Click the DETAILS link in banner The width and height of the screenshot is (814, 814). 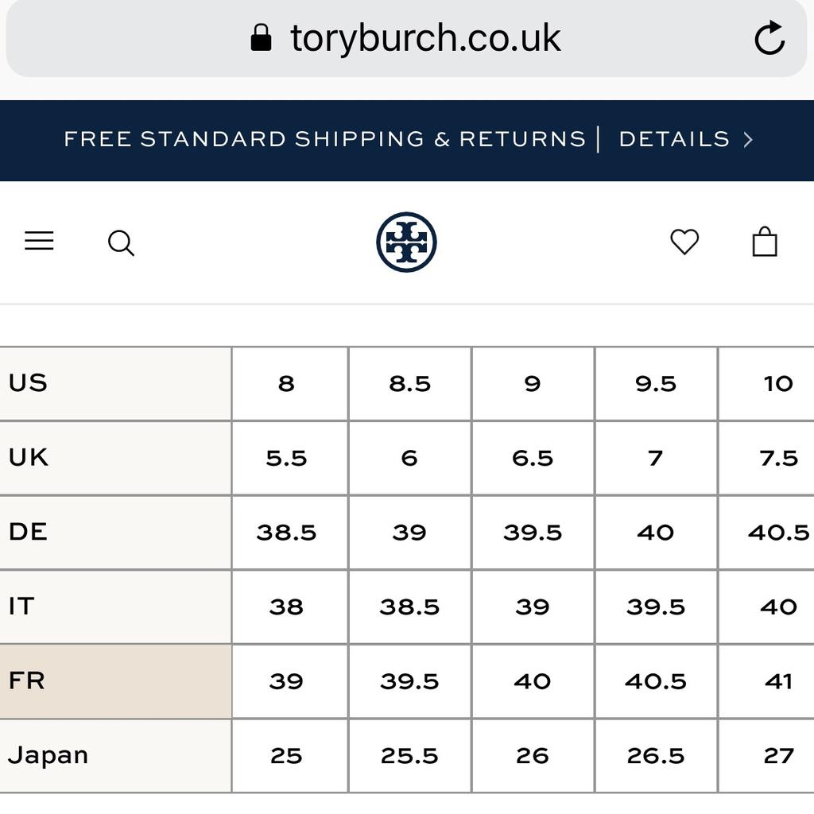pos(674,140)
